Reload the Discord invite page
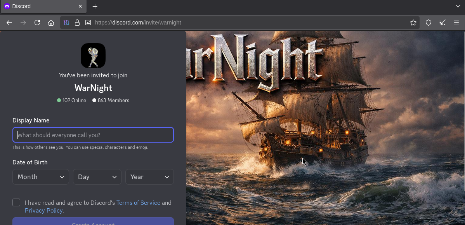The width and height of the screenshot is (465, 225). point(37,23)
